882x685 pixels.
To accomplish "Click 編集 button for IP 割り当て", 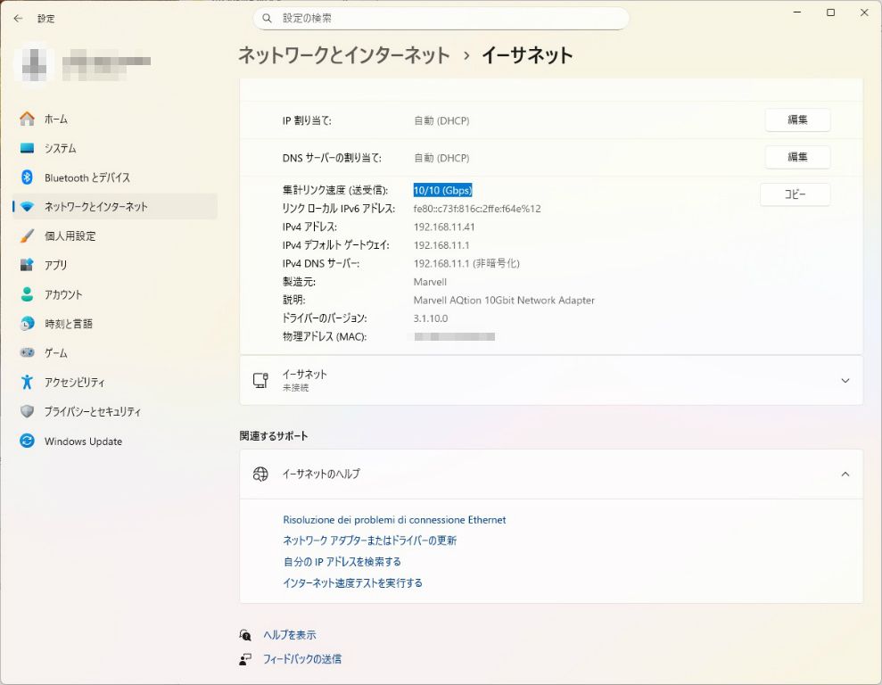I will [x=797, y=120].
